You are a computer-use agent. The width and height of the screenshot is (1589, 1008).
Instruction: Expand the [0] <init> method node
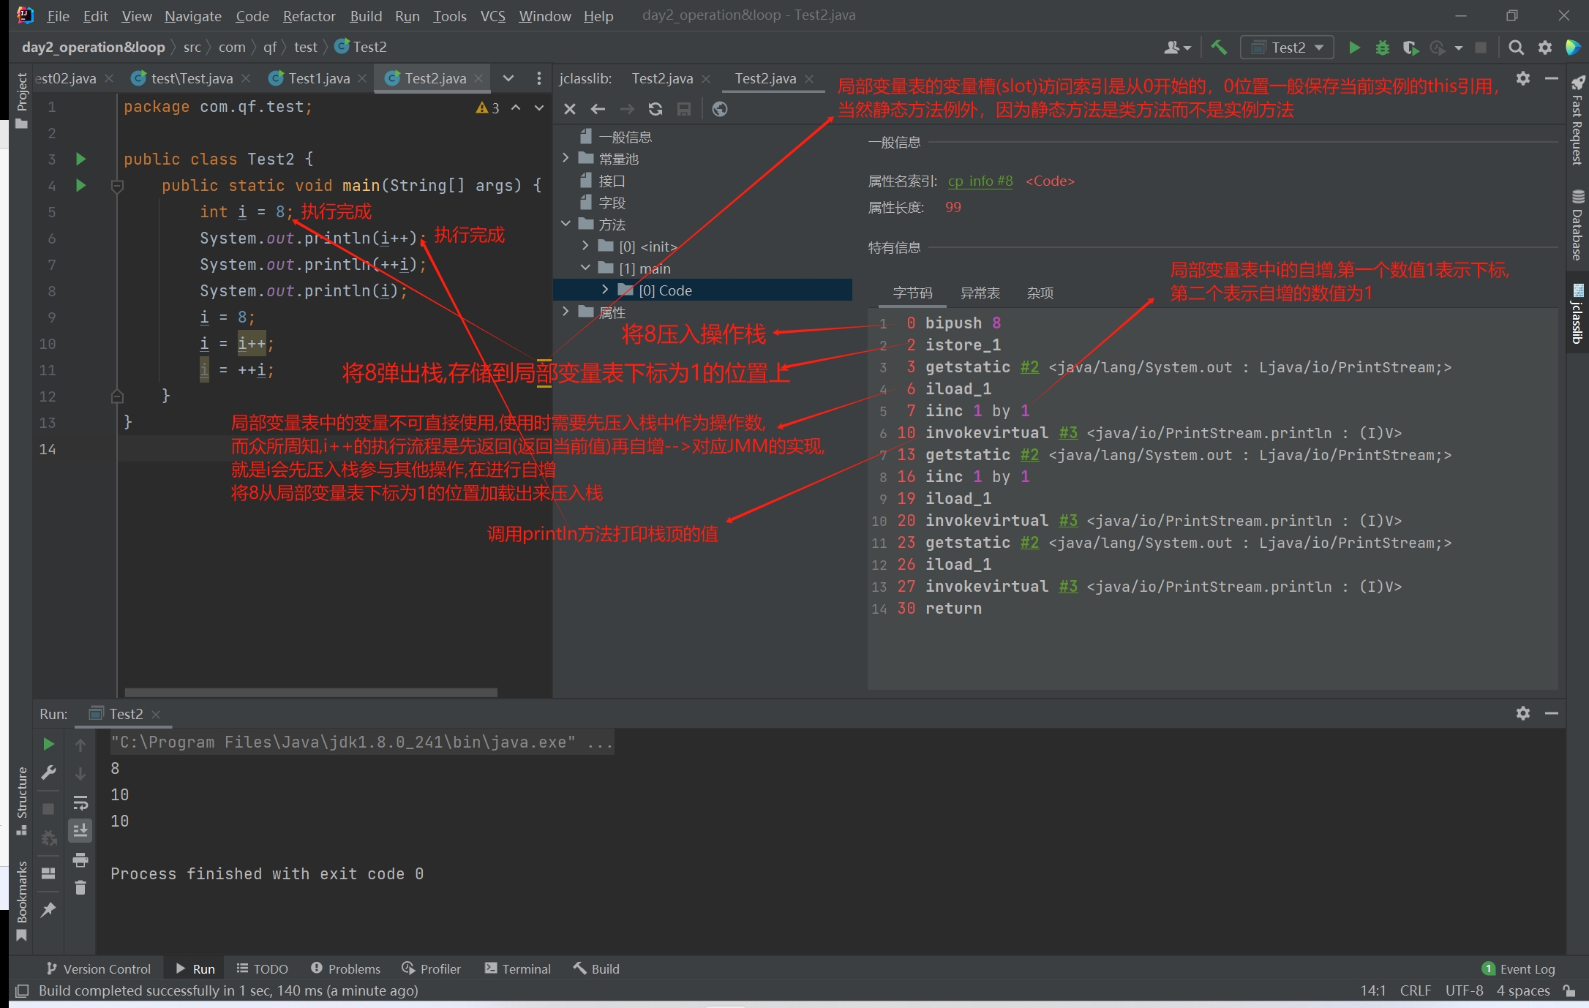tap(585, 246)
